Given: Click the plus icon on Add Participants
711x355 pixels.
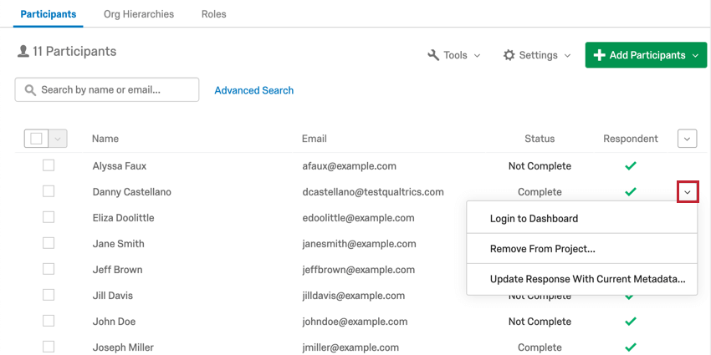Looking at the screenshot, I should point(599,55).
